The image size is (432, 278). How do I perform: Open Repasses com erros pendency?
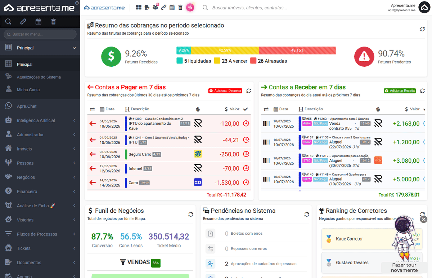256,248
